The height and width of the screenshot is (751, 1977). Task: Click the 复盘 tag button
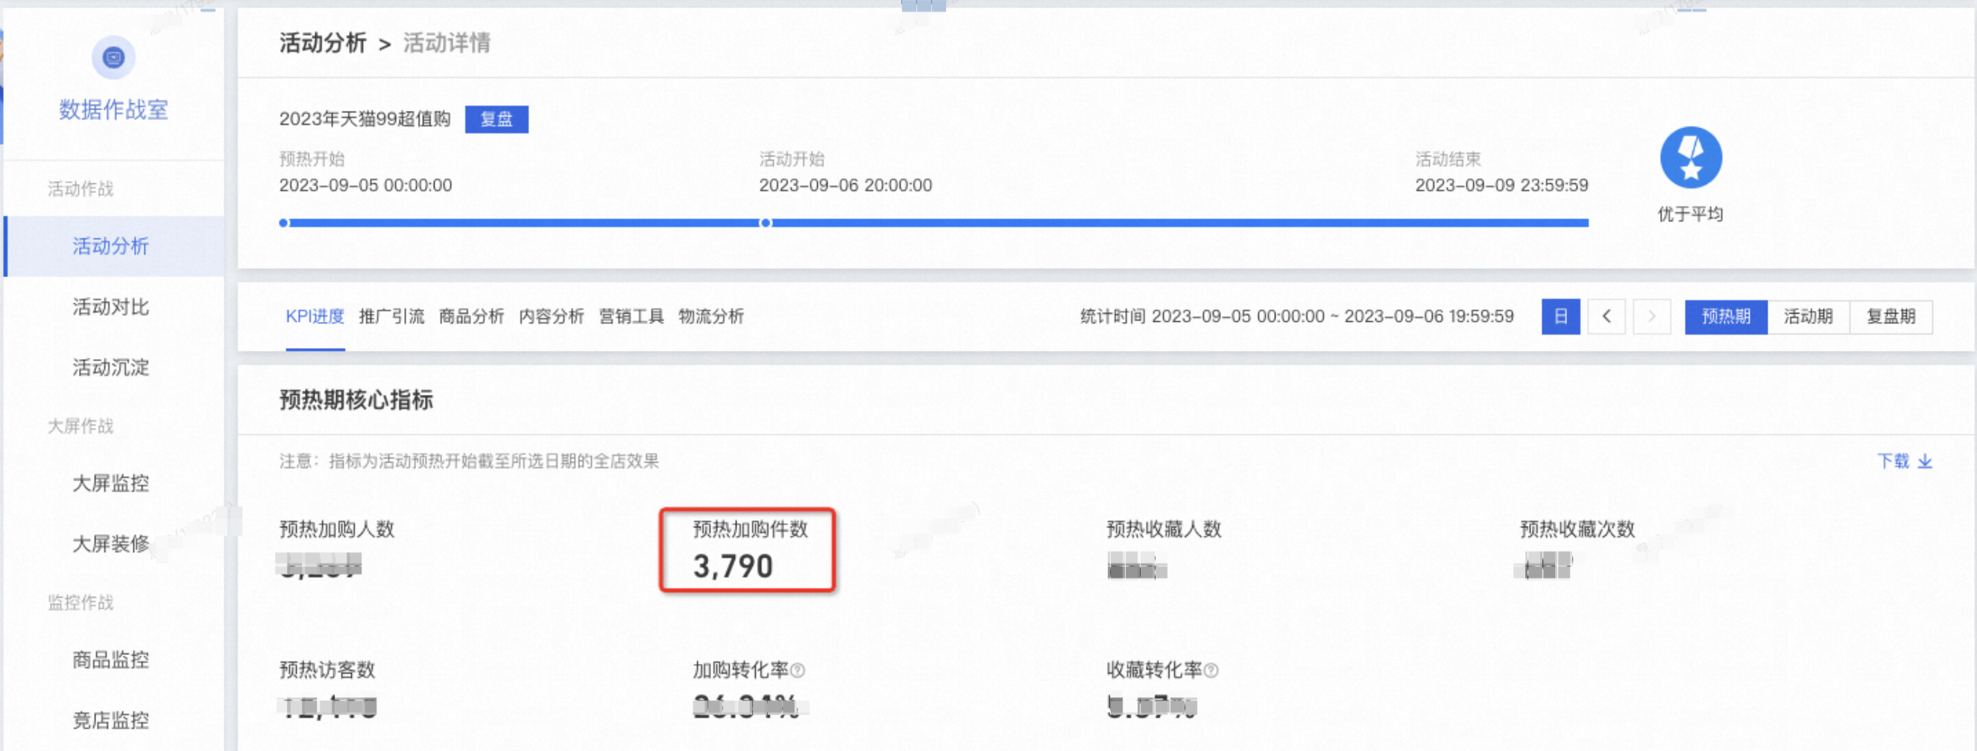(496, 120)
